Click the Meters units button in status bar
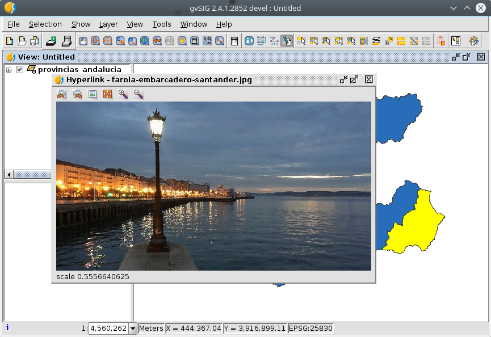The image size is (491, 337). [x=151, y=328]
